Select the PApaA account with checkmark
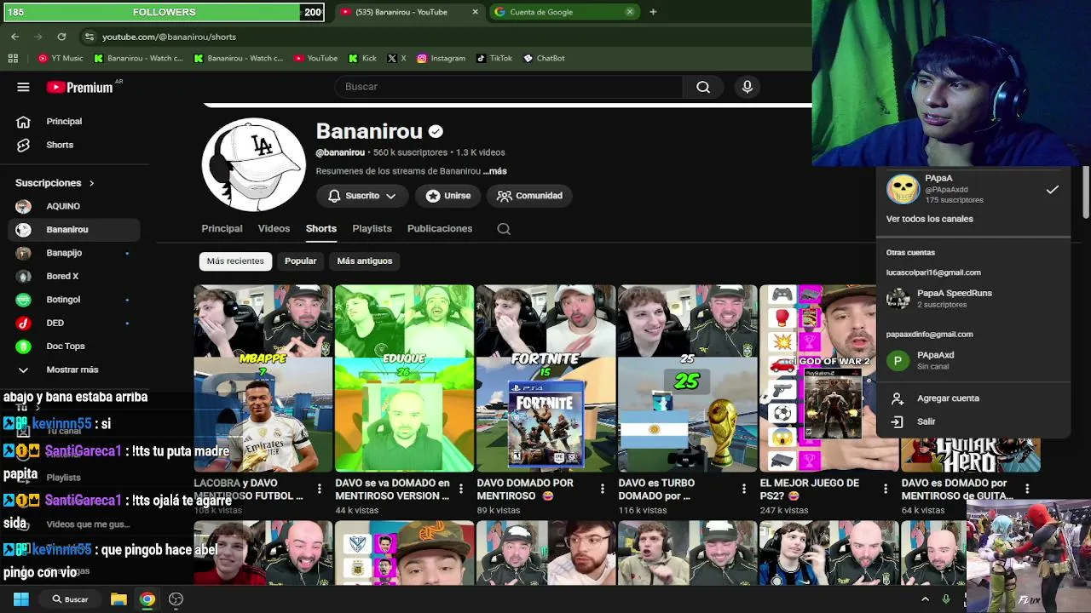Screen dimensions: 1091x613 973,189
